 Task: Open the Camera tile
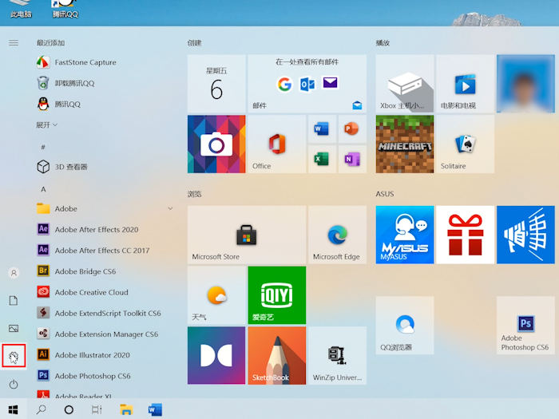216,144
